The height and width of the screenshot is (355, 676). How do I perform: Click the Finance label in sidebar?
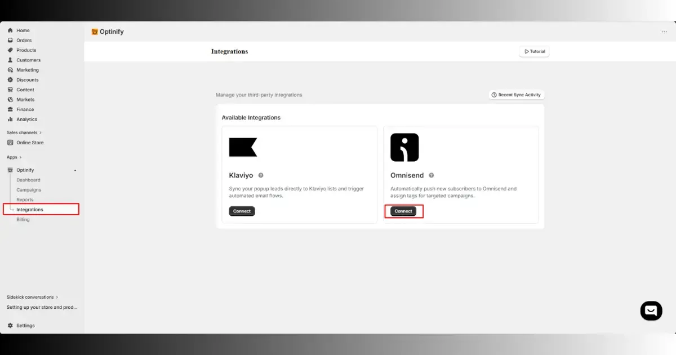(25, 109)
